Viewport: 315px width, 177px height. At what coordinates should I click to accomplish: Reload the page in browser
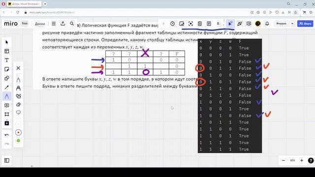tap(18, 12)
